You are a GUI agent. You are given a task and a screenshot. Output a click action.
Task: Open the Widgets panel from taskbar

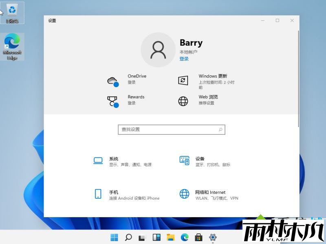tap(156, 237)
